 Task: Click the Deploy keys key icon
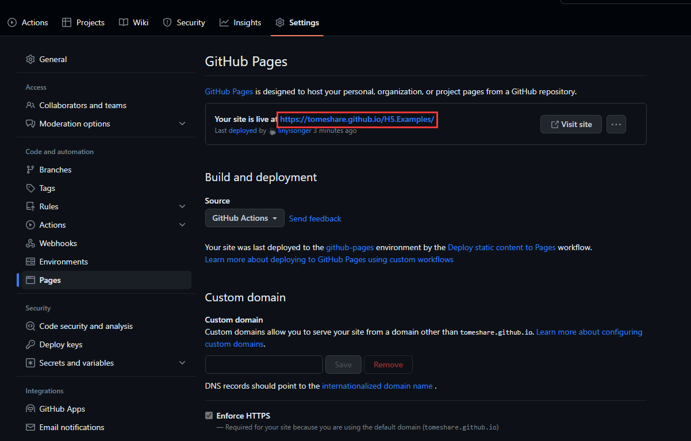tap(30, 344)
